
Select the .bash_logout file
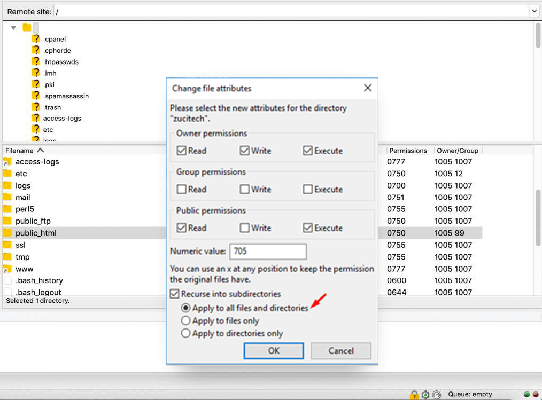click(x=38, y=292)
